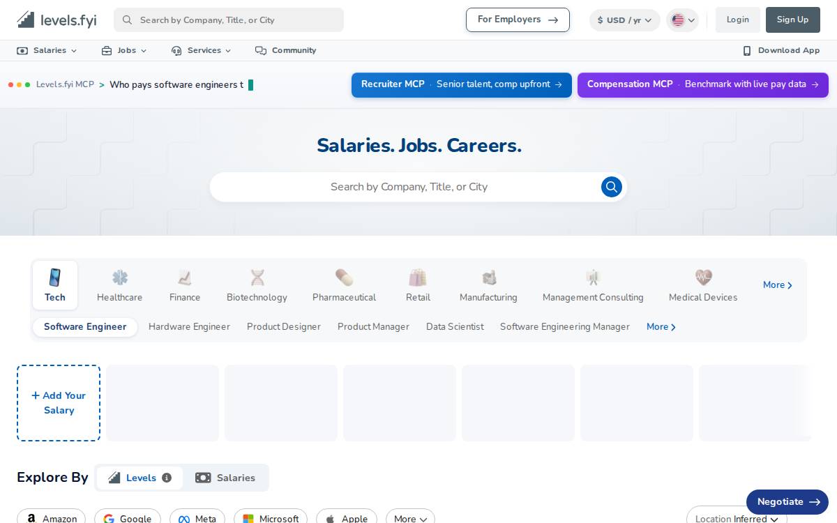Select the Pharmaceutical industry icon
The width and height of the screenshot is (837, 523).
(344, 285)
